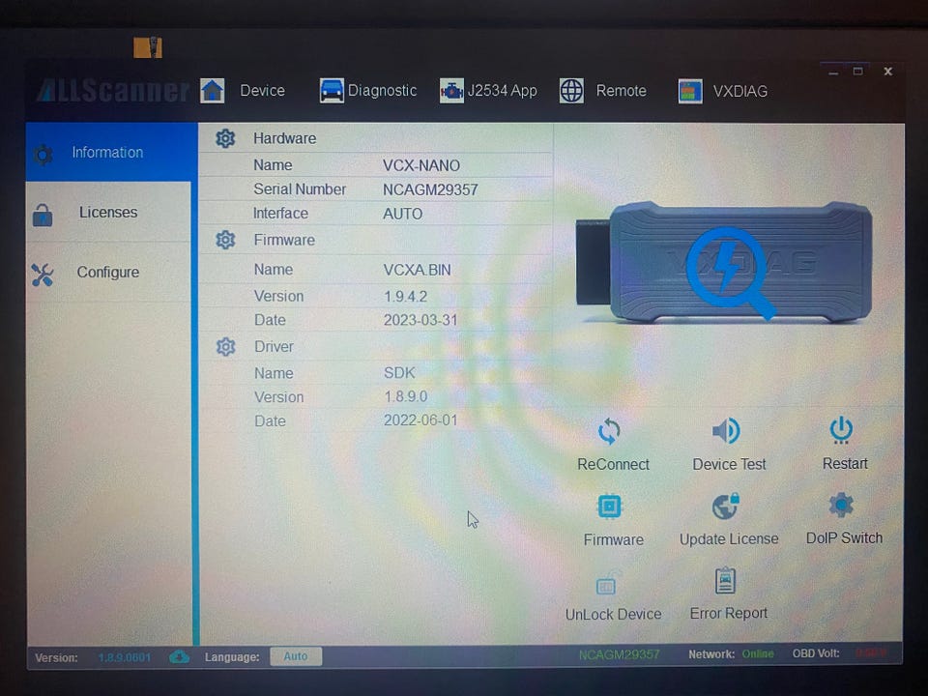This screenshot has height=696, width=928.
Task: Click the cloud update icon in status bar
Action: (x=180, y=657)
